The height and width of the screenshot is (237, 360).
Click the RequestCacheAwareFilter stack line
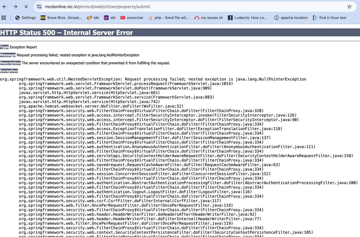point(149,165)
